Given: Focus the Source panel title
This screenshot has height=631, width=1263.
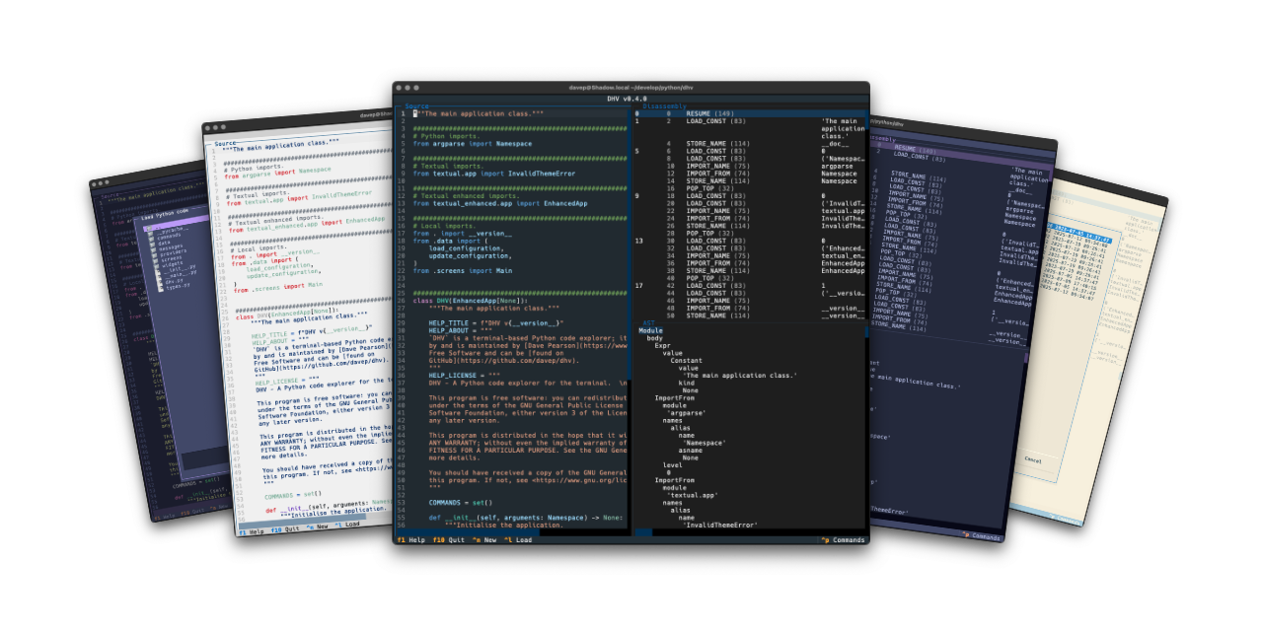Looking at the screenshot, I should click(x=416, y=105).
